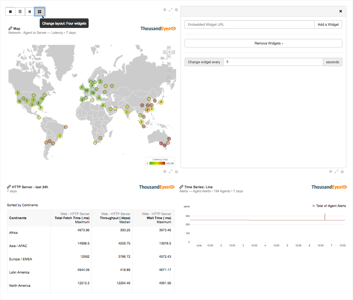
Task: Reset map view with the home button
Action: [169, 52]
